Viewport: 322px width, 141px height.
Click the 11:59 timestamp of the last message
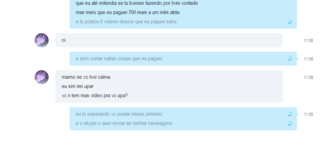click(308, 114)
